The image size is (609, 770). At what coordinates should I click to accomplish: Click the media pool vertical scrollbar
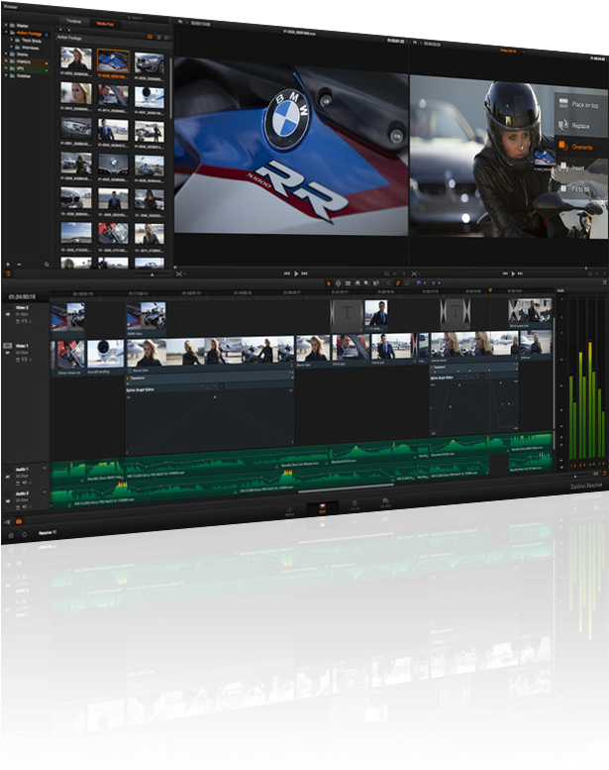(170, 88)
